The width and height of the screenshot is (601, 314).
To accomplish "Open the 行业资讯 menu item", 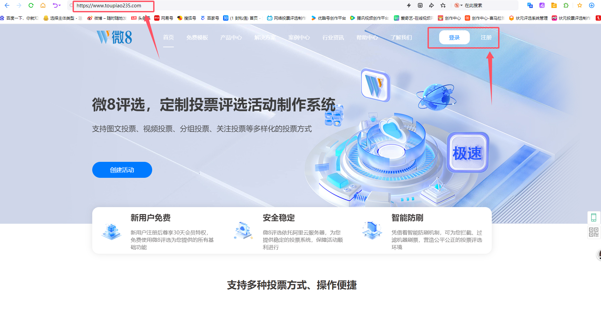I will (333, 37).
